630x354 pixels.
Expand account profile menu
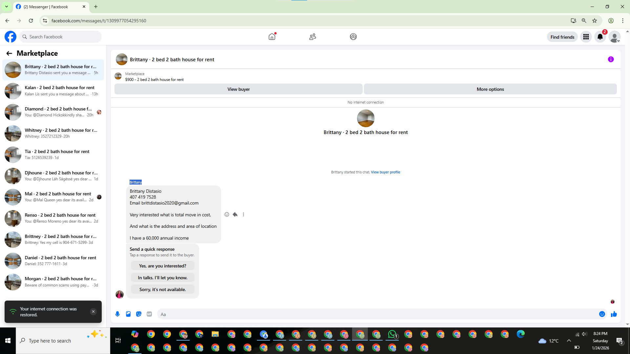click(x=614, y=37)
